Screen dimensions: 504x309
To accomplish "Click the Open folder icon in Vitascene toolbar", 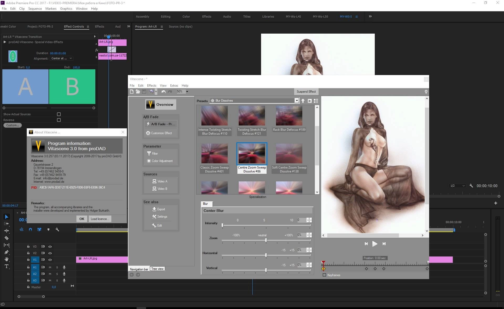I will [138, 92].
